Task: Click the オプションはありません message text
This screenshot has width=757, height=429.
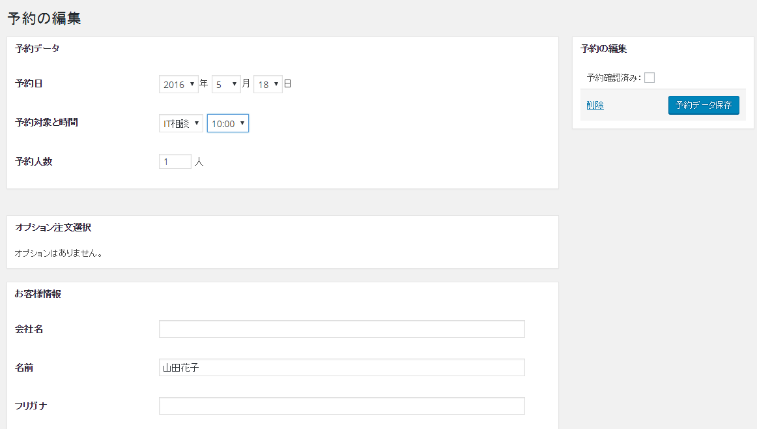Action: click(x=59, y=253)
